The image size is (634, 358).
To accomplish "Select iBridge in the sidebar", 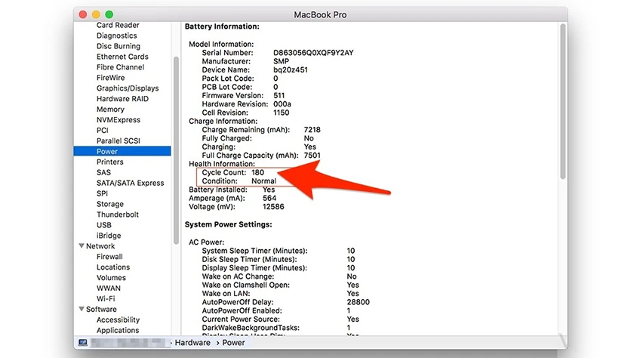I will pos(109,236).
